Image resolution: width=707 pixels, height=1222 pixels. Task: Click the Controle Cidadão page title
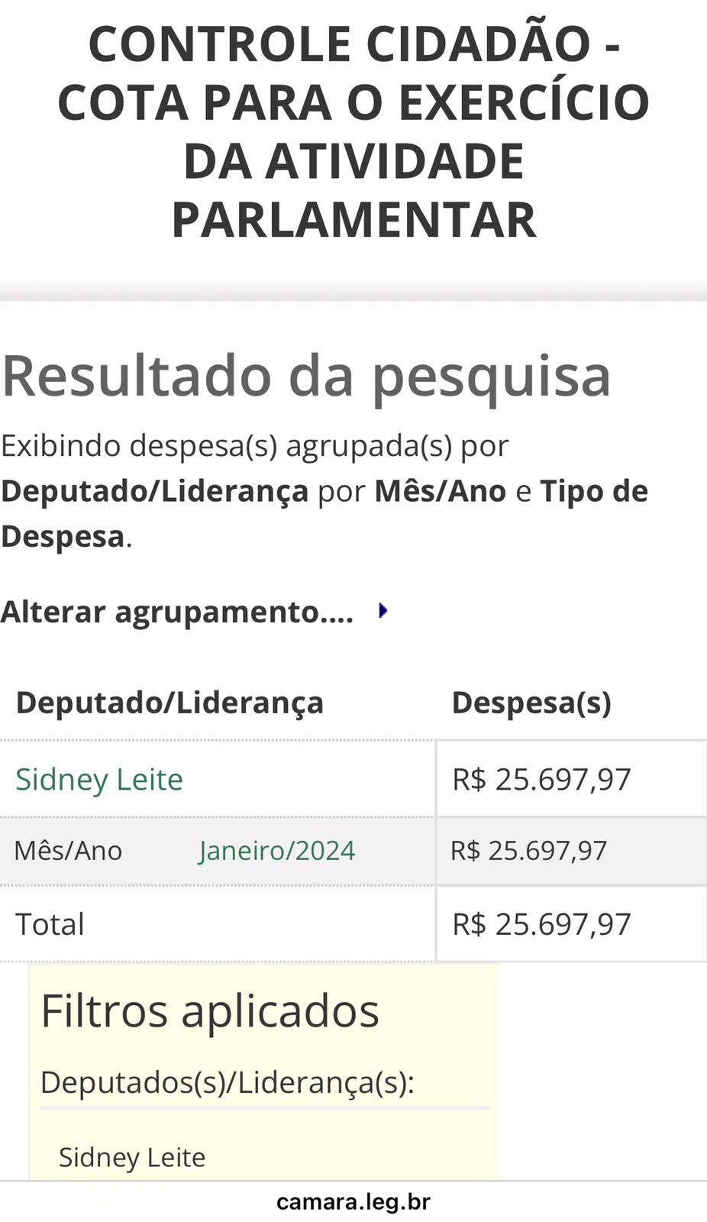pyautogui.click(x=353, y=131)
